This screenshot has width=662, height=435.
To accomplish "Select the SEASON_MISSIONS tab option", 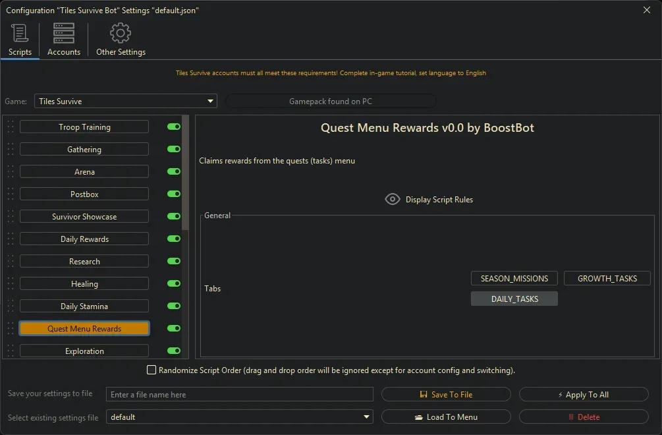I will coord(514,278).
